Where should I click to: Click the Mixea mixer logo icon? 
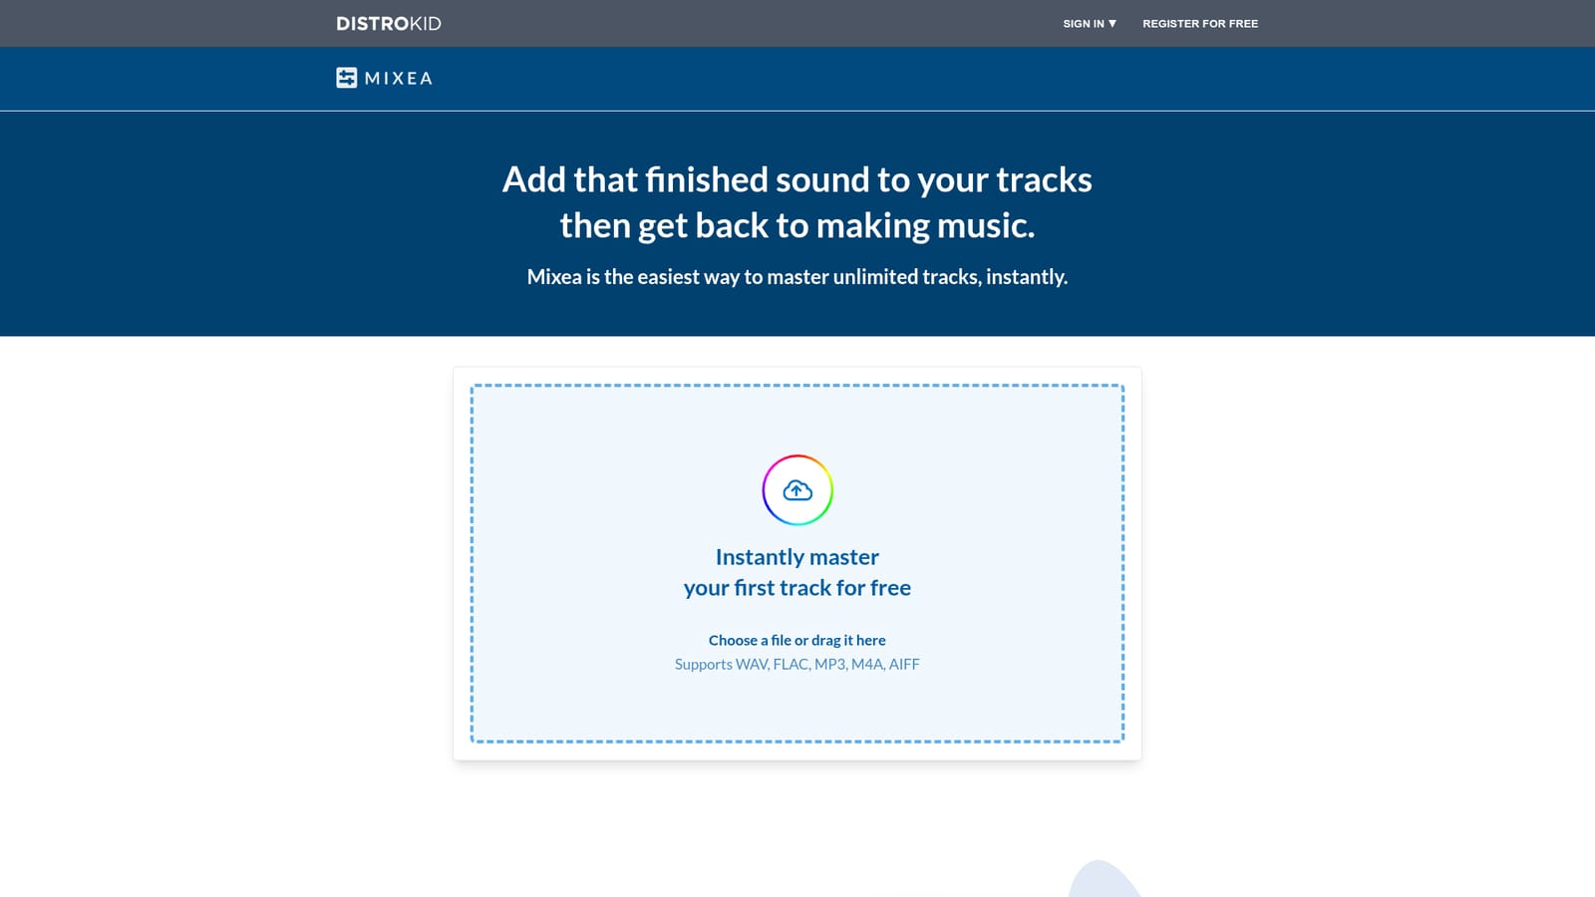click(346, 78)
